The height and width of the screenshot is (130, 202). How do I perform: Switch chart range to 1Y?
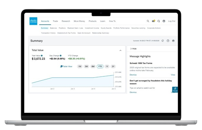107,66
